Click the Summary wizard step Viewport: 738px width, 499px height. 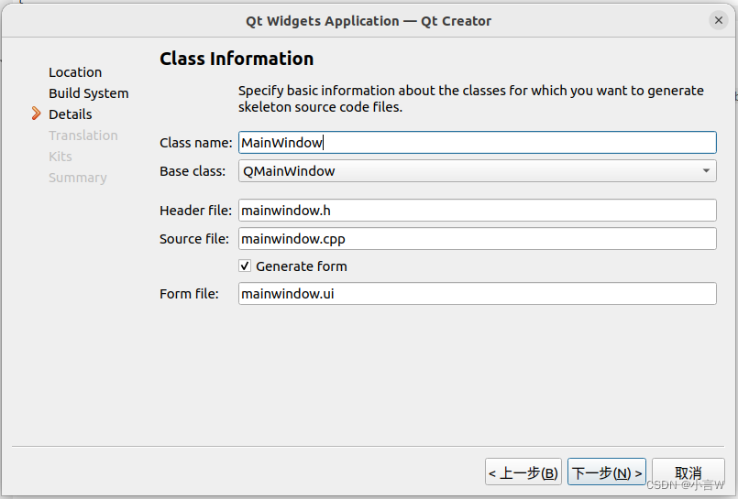coord(78,178)
